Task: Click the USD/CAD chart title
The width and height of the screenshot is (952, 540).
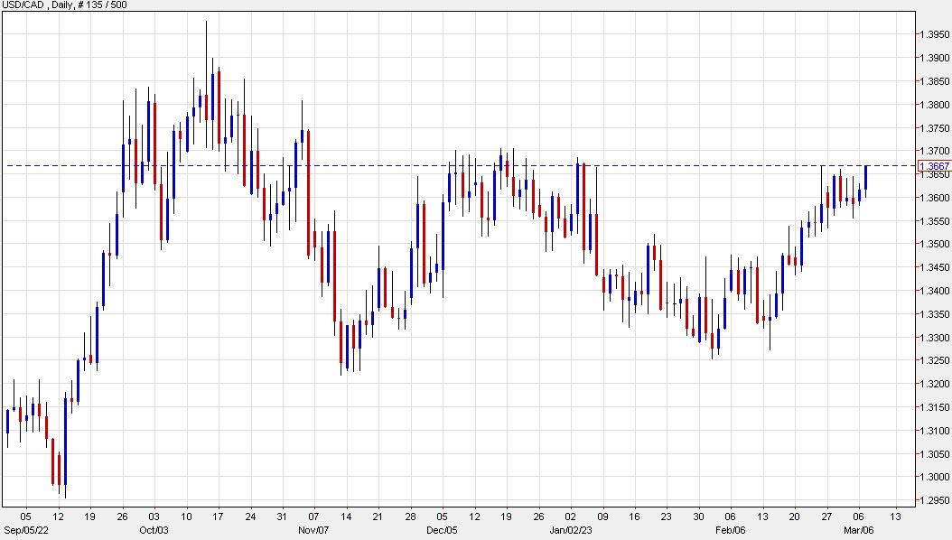Action: (x=25, y=5)
